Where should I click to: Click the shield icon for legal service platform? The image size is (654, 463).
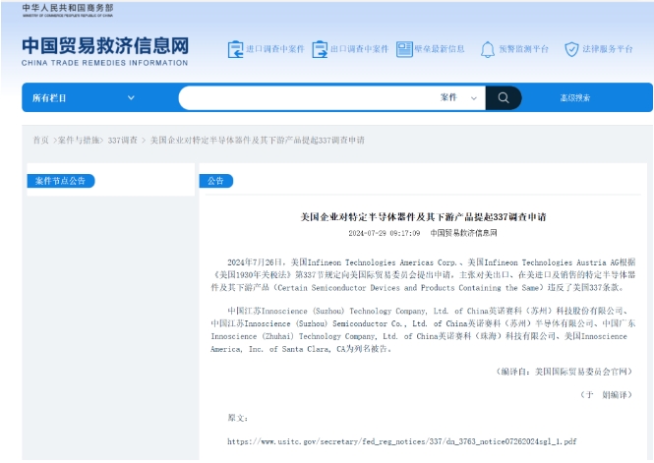coord(571,49)
